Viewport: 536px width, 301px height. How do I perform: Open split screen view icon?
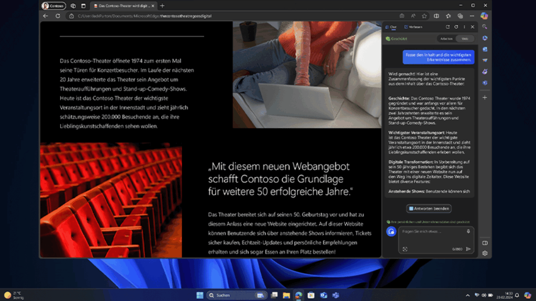click(x=436, y=16)
